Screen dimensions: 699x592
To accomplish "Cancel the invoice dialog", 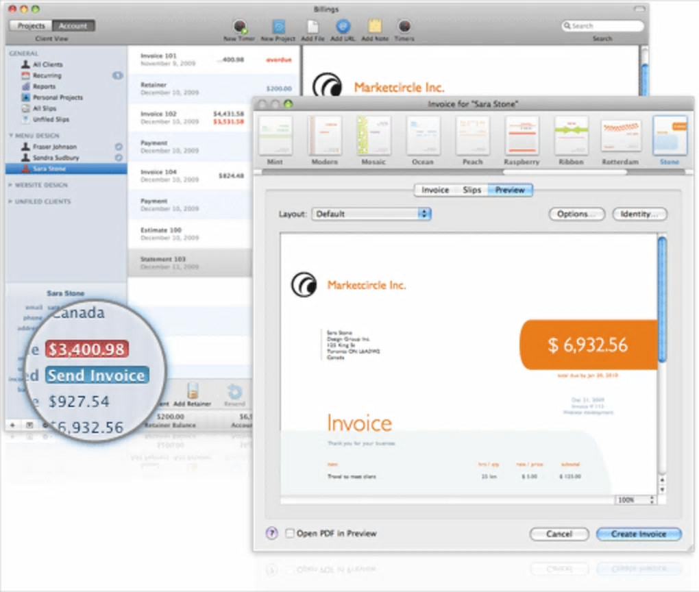I will tap(559, 534).
